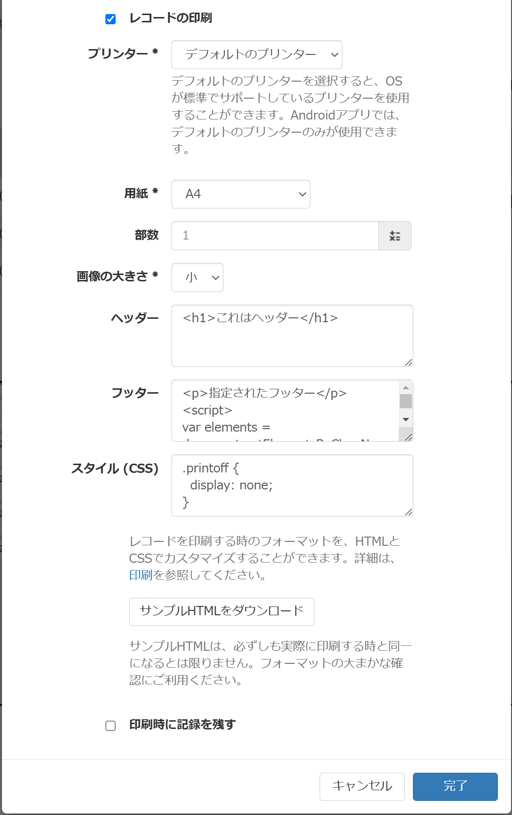Enable 印刷時に記録を残す checkbox
The image size is (512, 815).
(111, 726)
